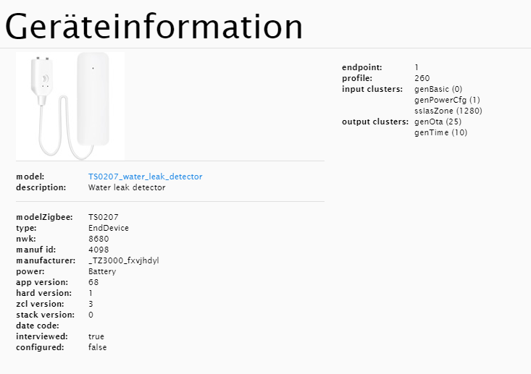Select the 'Water leak detector' description text
The height and width of the screenshot is (374, 531).
point(126,187)
